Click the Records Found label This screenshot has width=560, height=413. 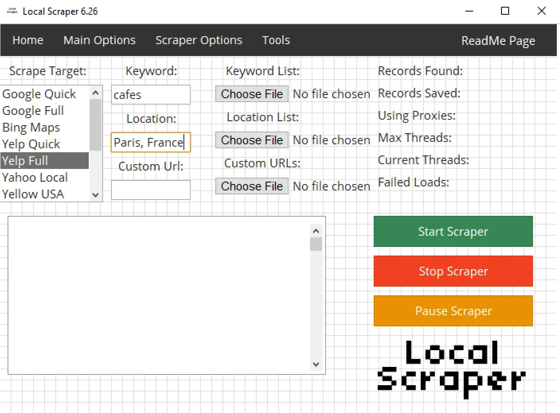coord(420,71)
